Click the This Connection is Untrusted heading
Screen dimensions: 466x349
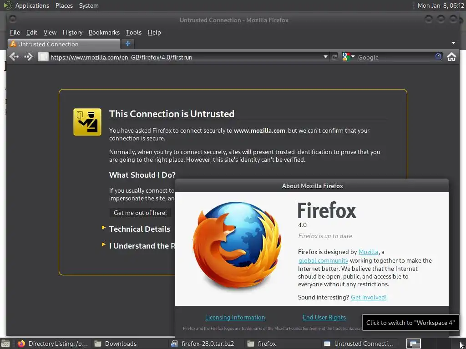coord(172,114)
